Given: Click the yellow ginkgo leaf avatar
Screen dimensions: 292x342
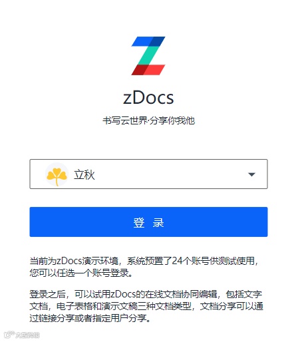Looking at the screenshot, I should coord(57,174).
